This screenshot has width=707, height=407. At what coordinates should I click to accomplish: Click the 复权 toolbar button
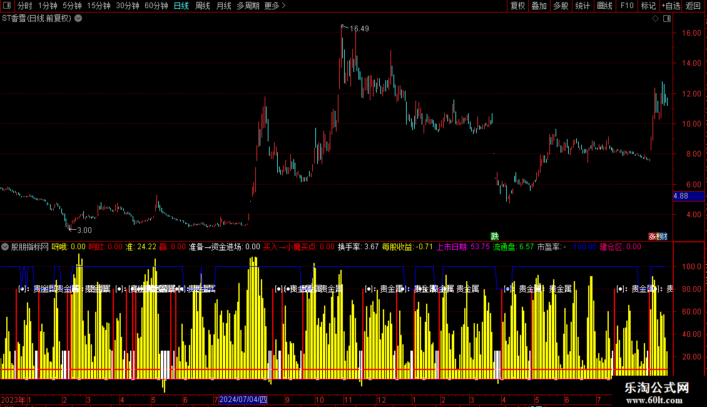pos(517,6)
